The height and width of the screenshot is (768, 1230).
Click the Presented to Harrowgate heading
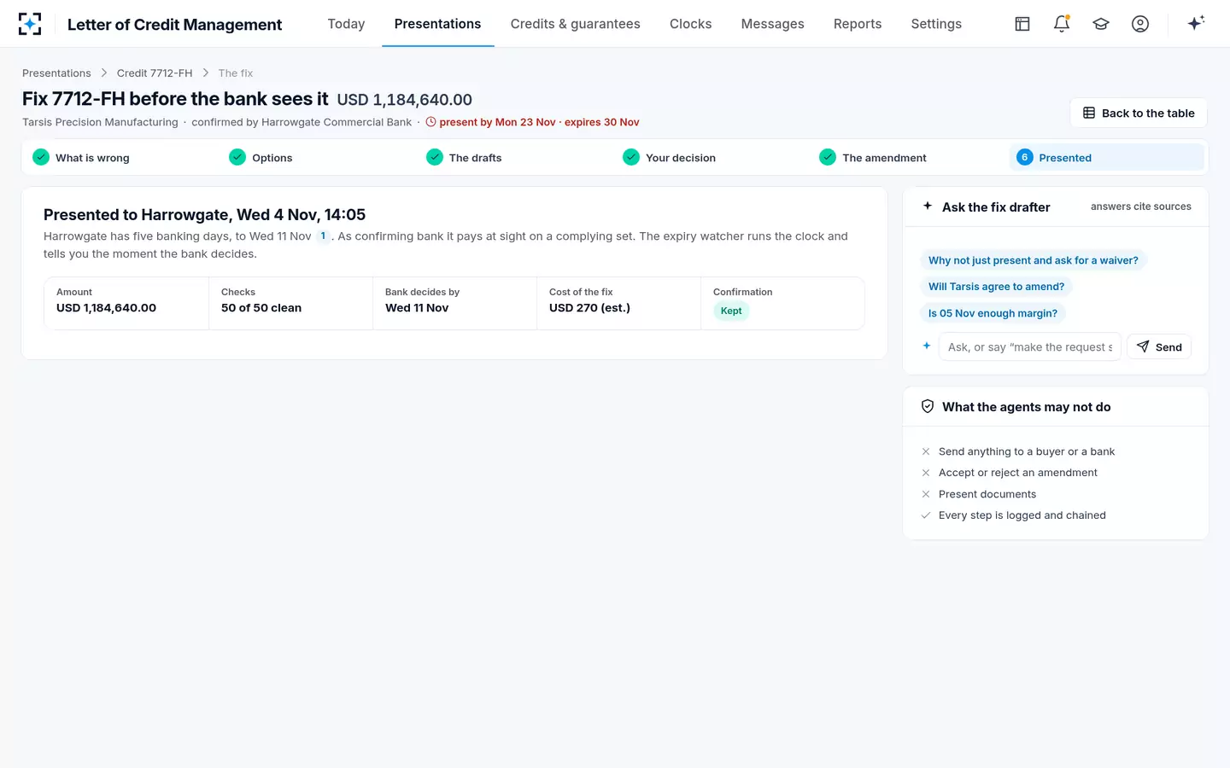click(204, 215)
